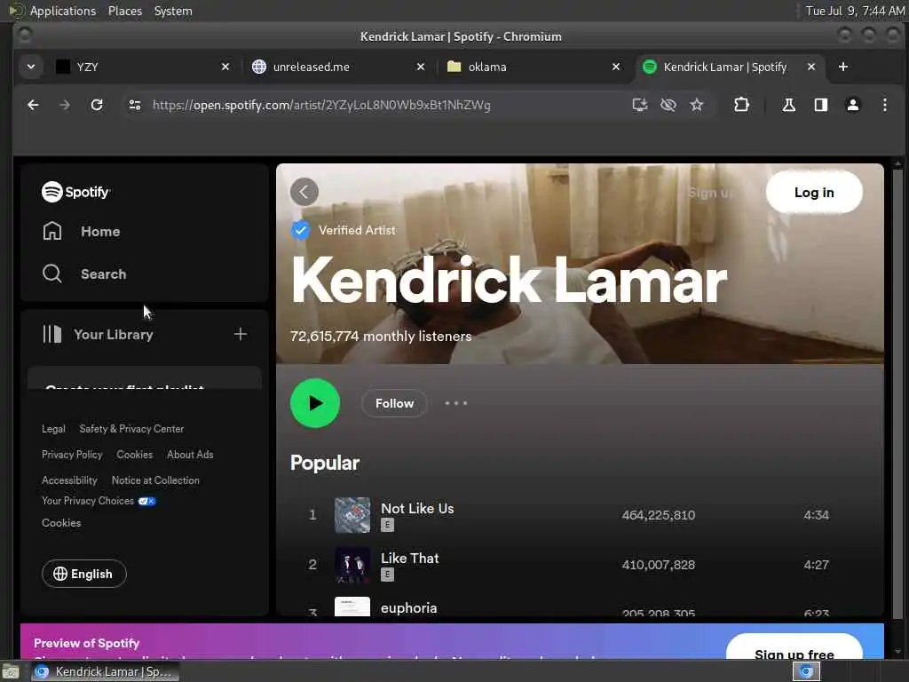Screen dimensions: 909x682
Task: View site information icon in address bar
Action: tap(135, 105)
